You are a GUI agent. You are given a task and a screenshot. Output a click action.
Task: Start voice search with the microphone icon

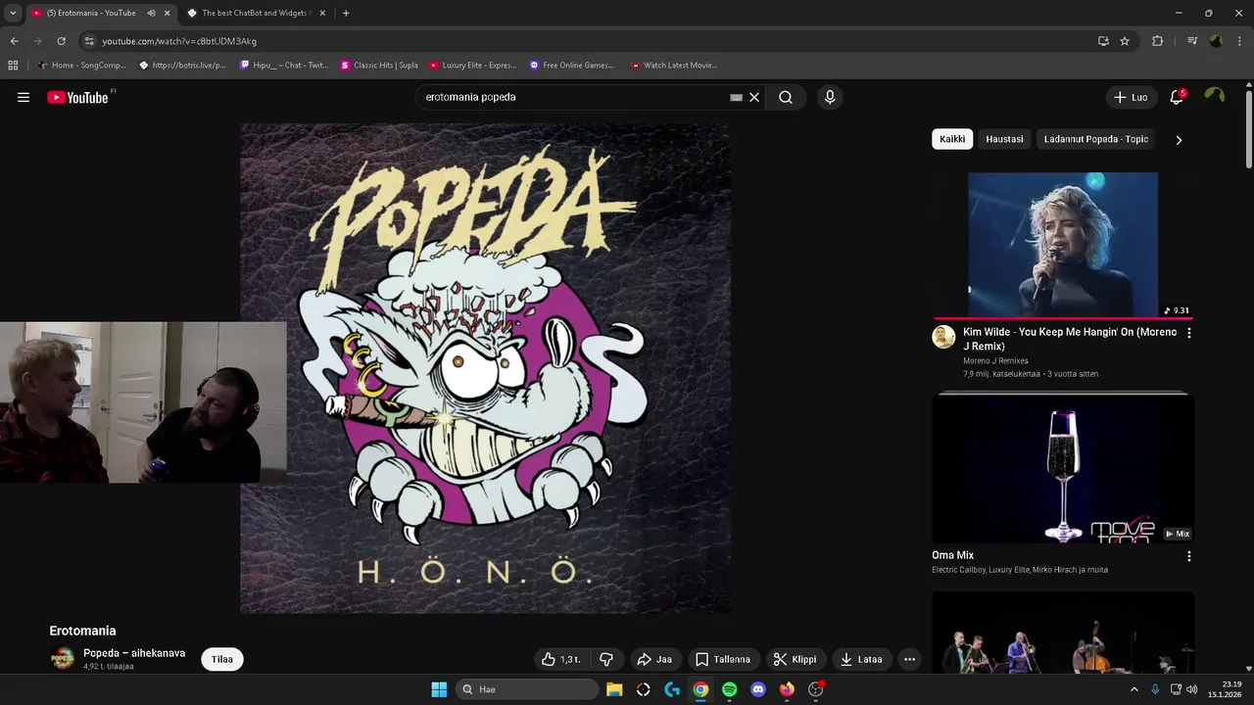(x=830, y=97)
